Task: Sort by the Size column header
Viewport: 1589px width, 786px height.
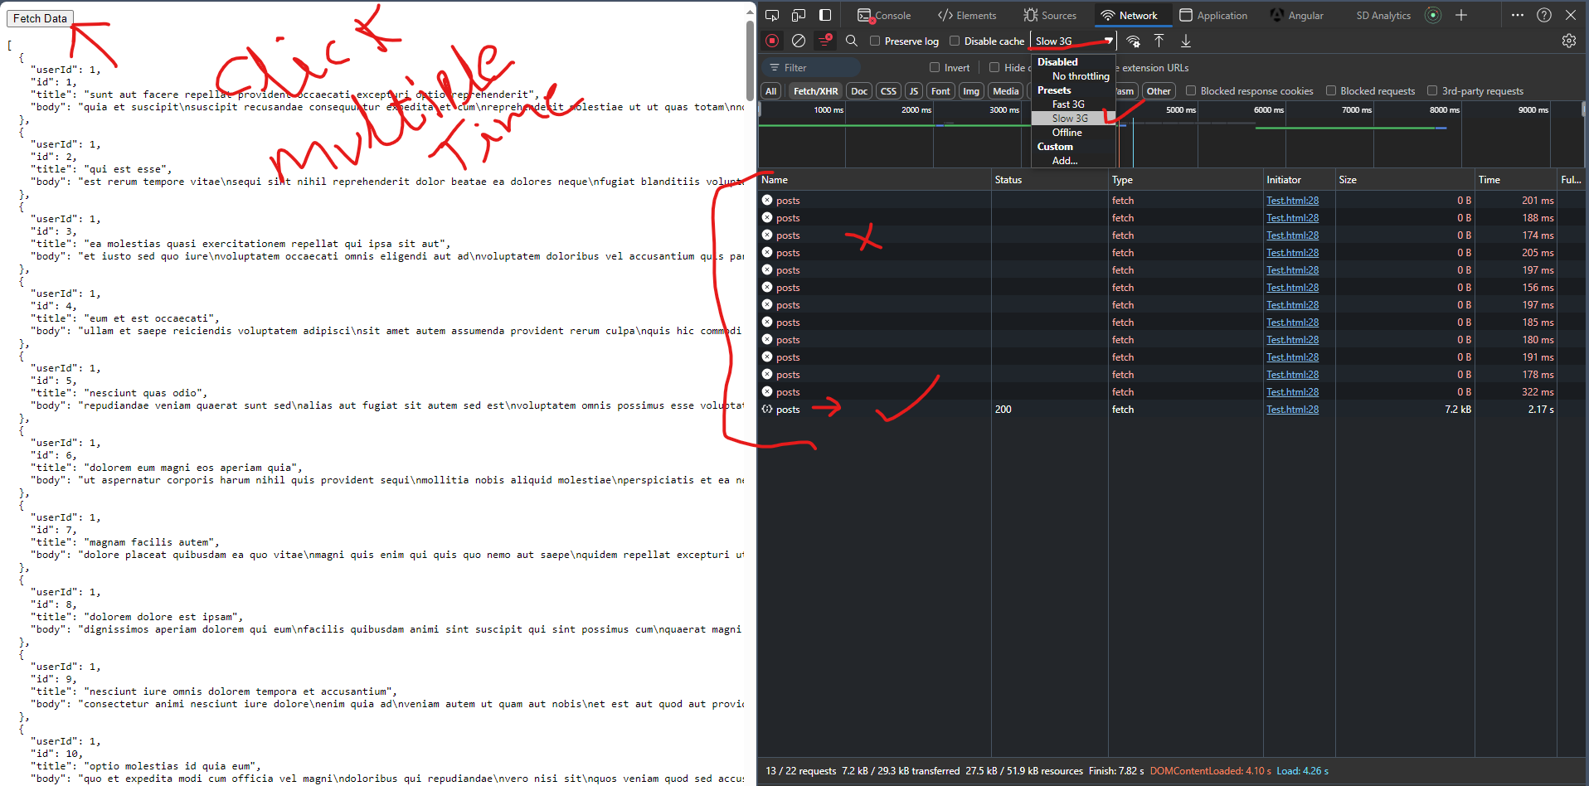Action: coord(1405,180)
